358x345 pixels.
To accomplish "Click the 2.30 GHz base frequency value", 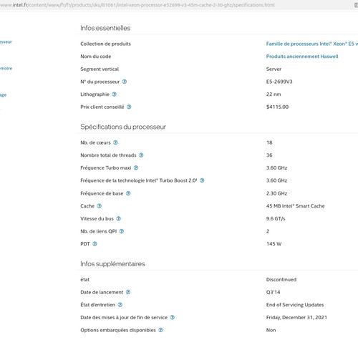I will pyautogui.click(x=276, y=193).
